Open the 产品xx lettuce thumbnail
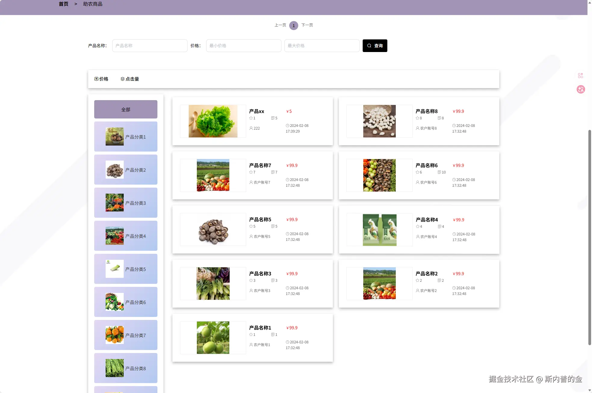The height and width of the screenshot is (393, 592). point(213,121)
